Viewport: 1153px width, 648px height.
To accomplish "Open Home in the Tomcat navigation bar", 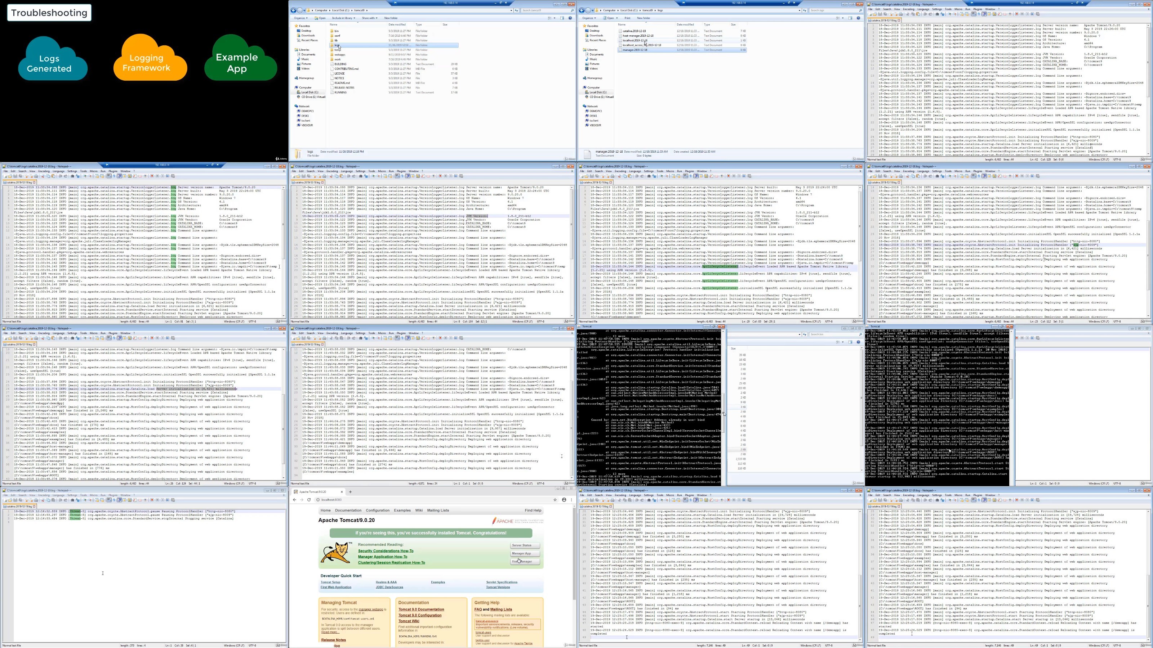I will tap(325, 510).
